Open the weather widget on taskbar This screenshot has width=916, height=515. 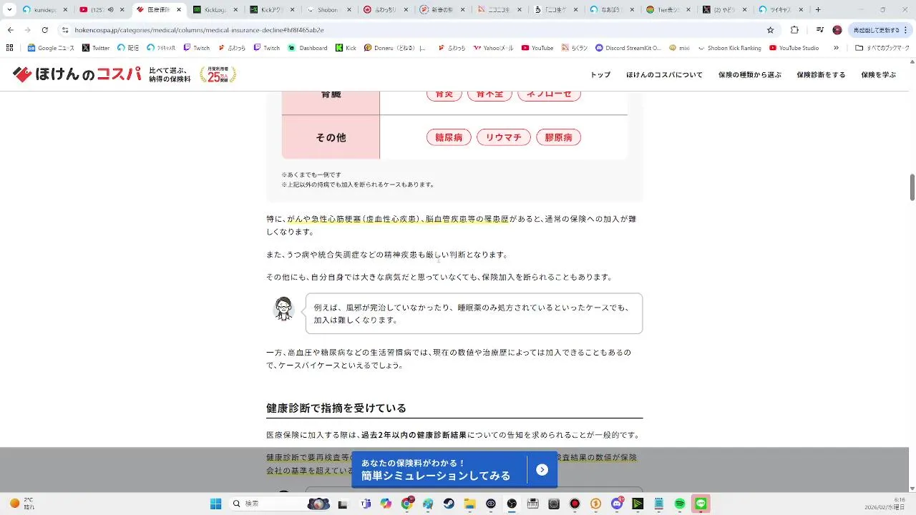click(x=21, y=504)
